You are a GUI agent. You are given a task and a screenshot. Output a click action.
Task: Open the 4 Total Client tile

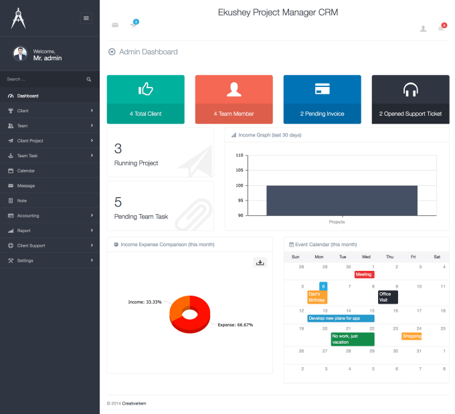[146, 100]
